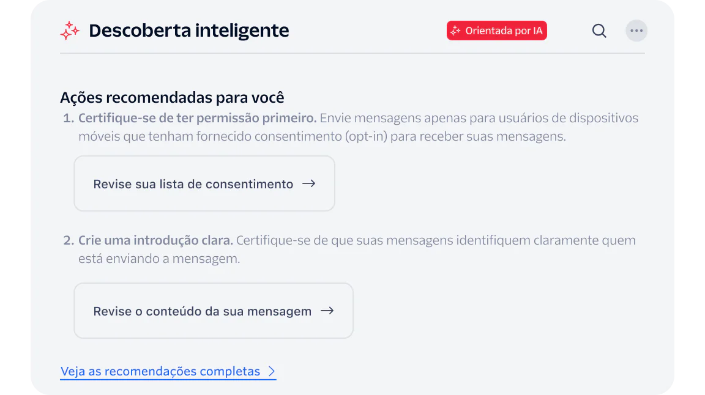Select recommendation item 2 about clear introduction

[x=357, y=249]
